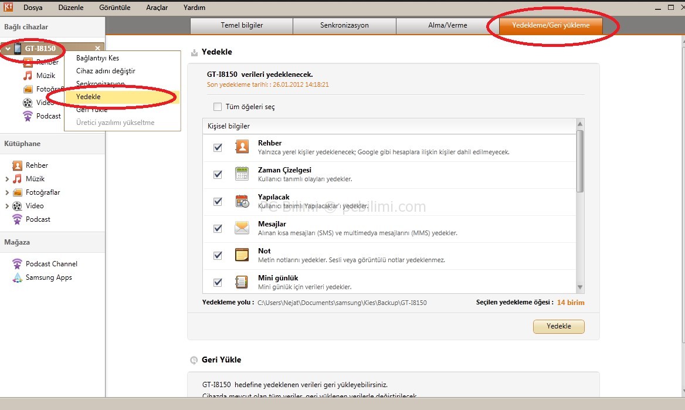The height and width of the screenshot is (410, 685).
Task: Uncheck the Not backup checkbox
Action: (x=218, y=255)
